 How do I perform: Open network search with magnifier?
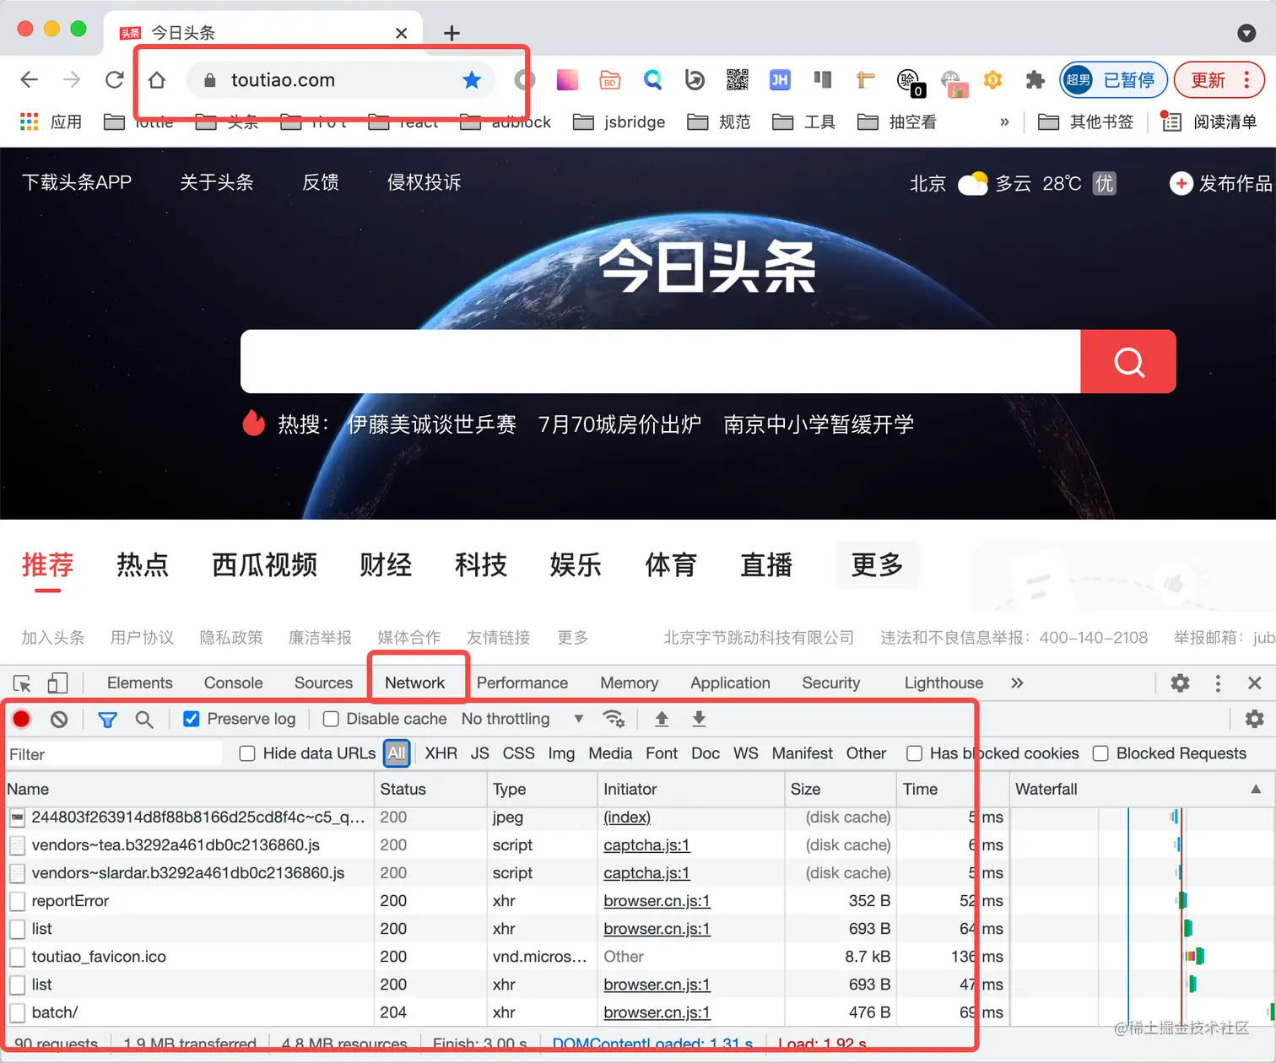coord(144,719)
